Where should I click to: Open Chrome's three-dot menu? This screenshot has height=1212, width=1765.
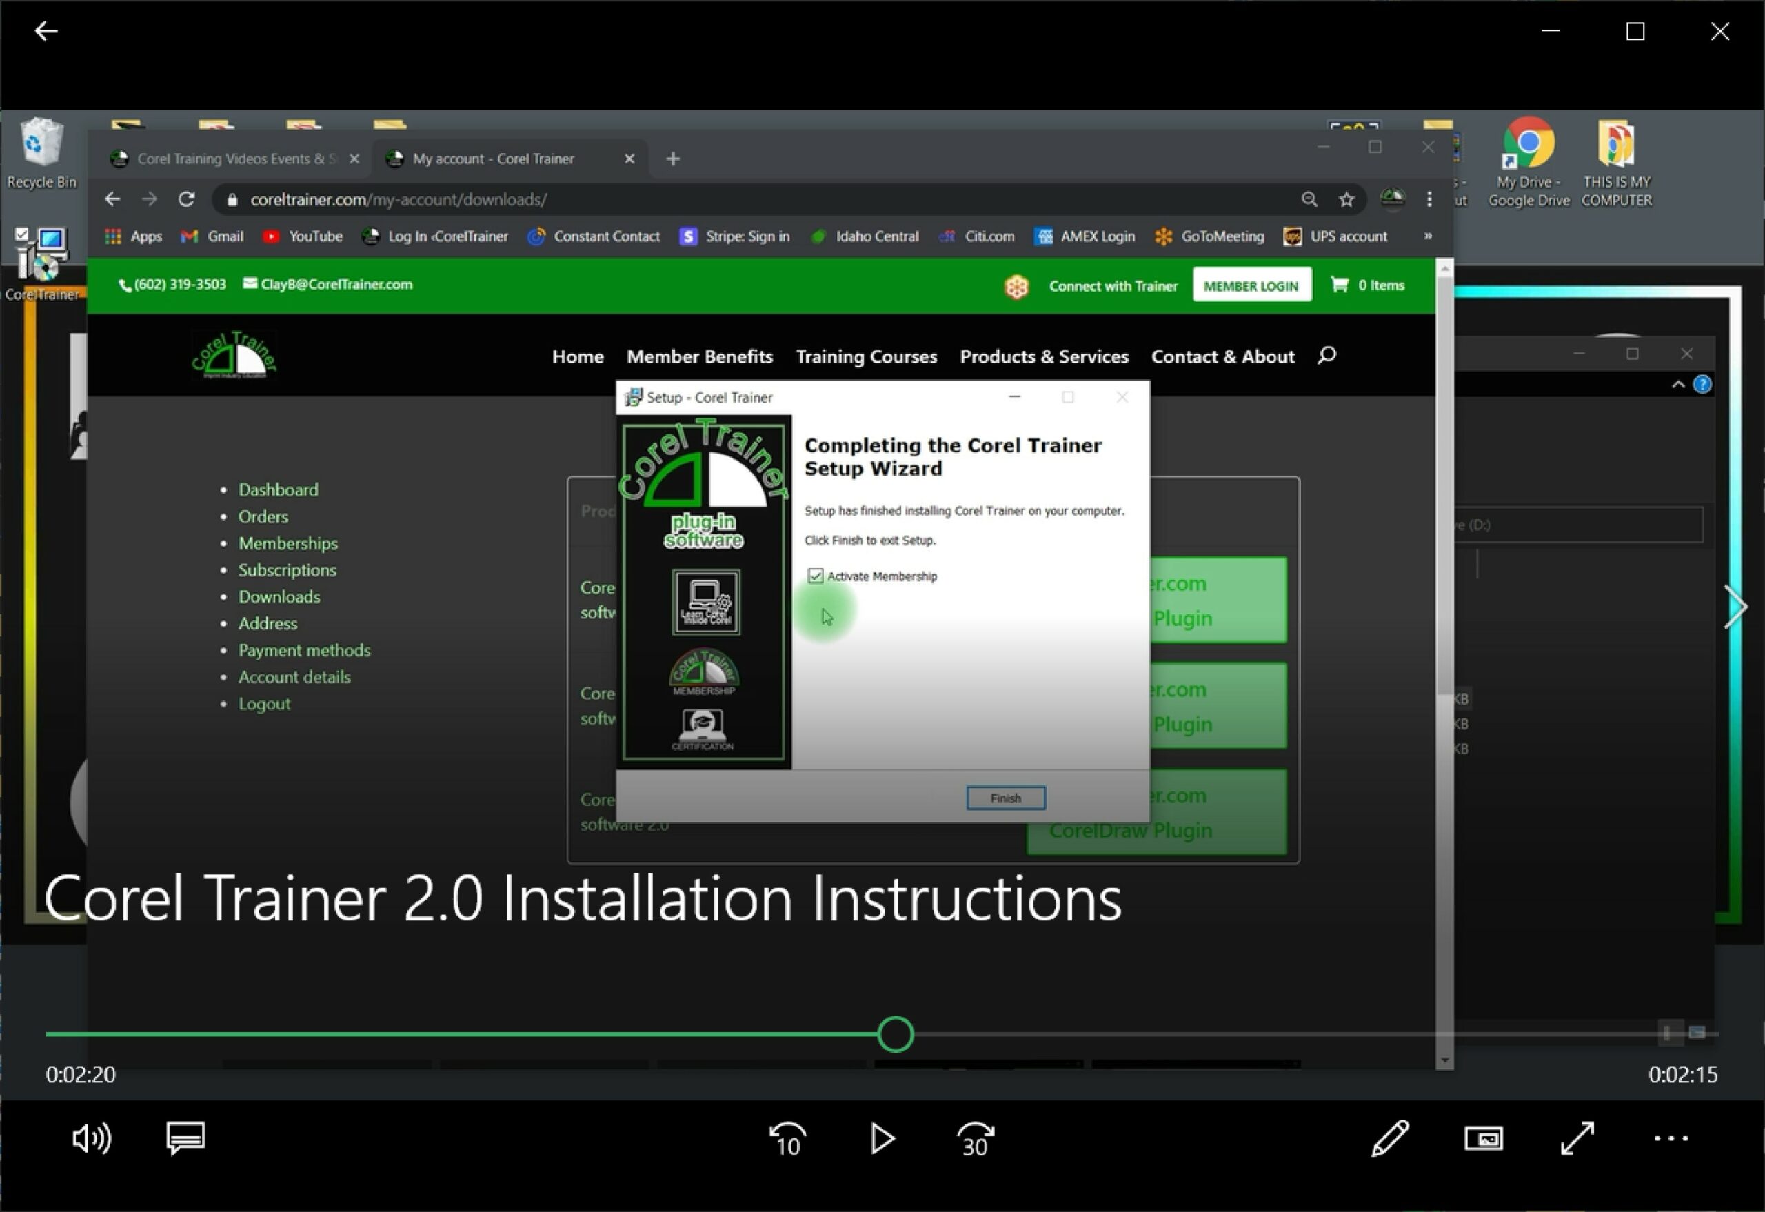point(1429,199)
